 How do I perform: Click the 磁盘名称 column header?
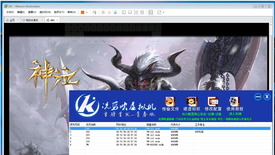[158, 124]
